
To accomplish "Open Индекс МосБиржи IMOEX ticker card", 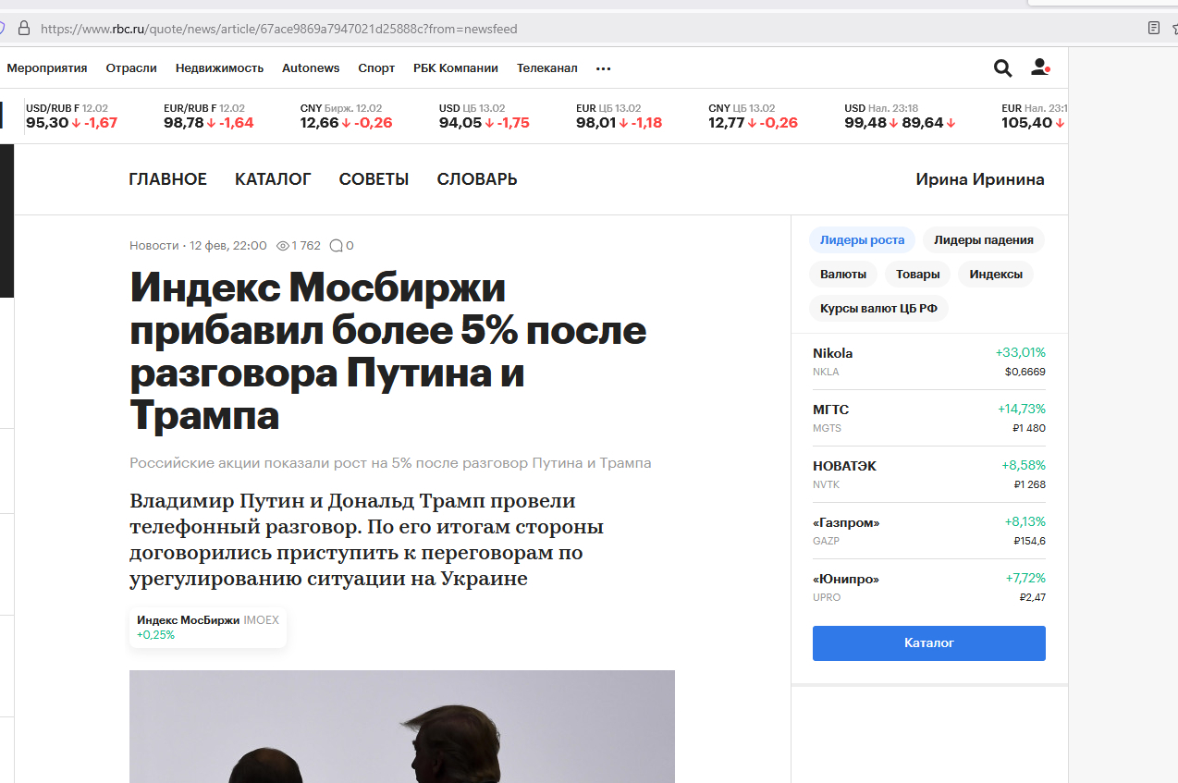I will [208, 627].
